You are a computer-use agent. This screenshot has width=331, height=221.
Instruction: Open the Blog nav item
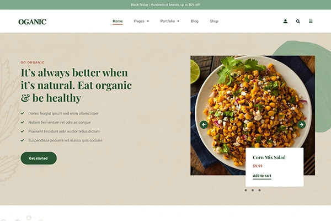click(194, 21)
